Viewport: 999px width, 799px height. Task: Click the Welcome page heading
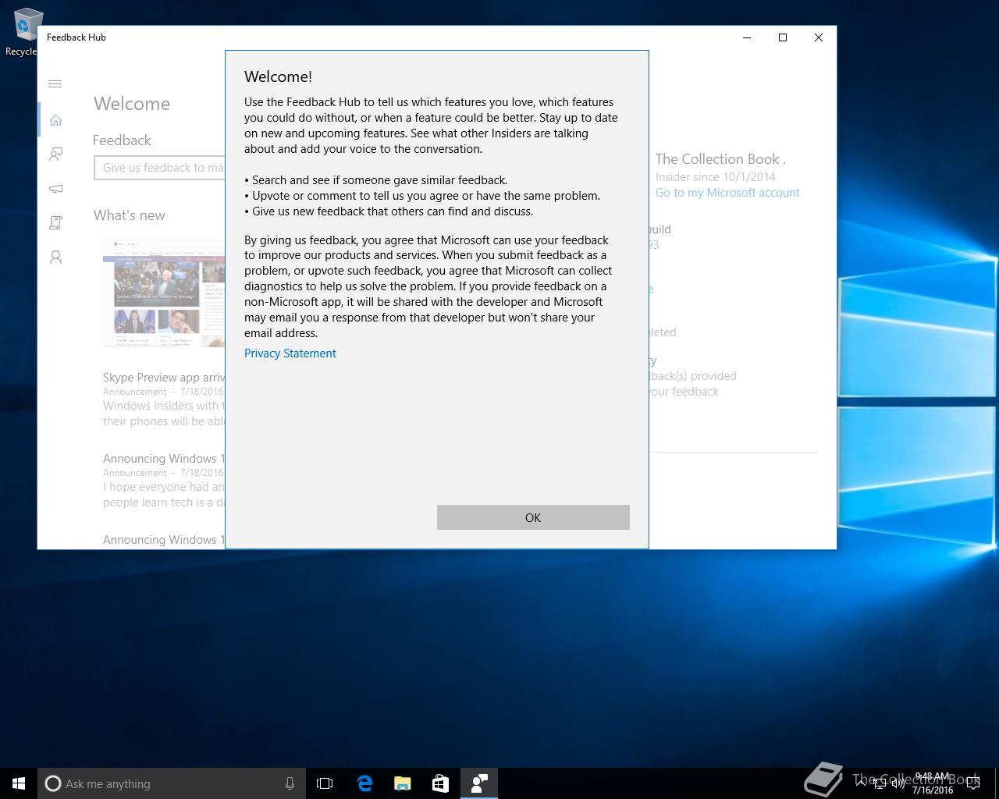coord(132,104)
